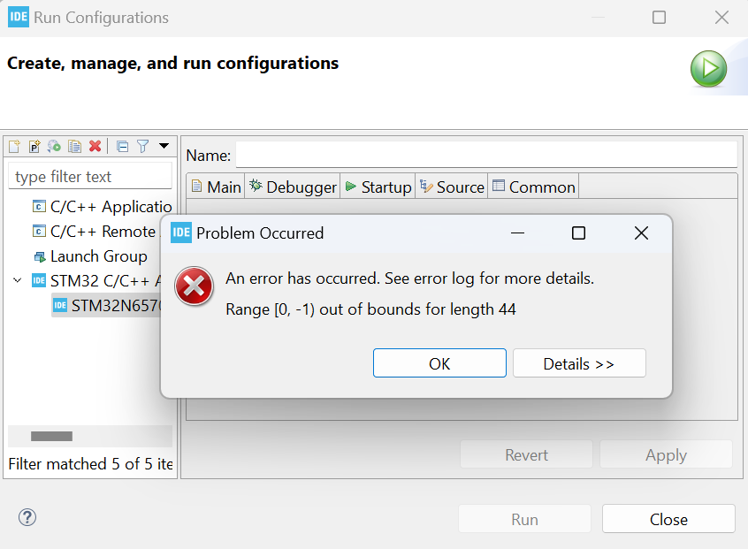748x549 pixels.
Task: Click the Export launch configuration icon
Action: click(x=55, y=147)
